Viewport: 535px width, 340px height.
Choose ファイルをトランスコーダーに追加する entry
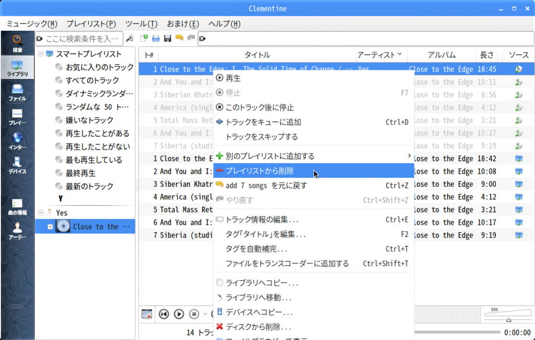coord(313,264)
